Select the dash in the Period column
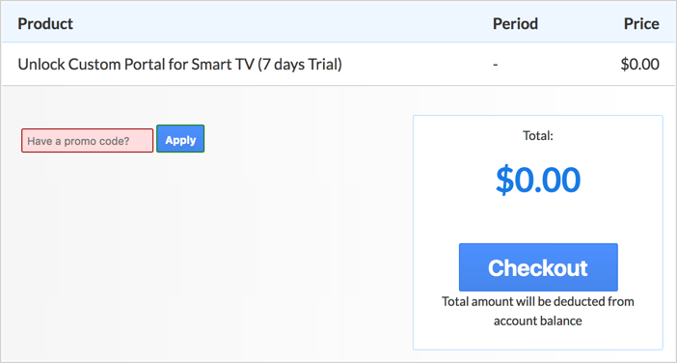677x363 pixels. 496,65
